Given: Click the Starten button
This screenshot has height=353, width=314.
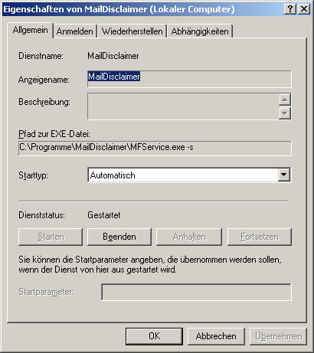Looking at the screenshot, I should point(51,237).
